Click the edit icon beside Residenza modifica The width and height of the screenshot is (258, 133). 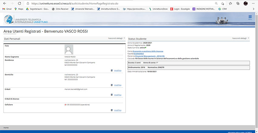point(112,70)
